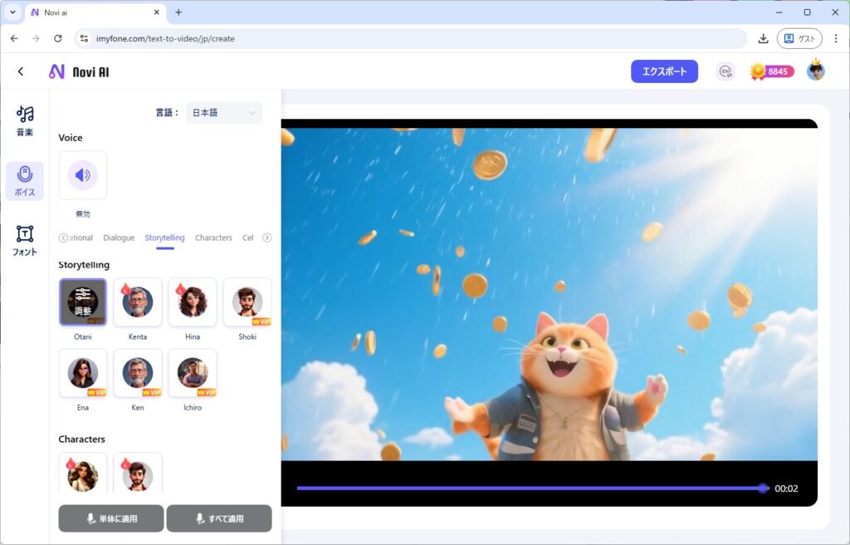The height and width of the screenshot is (545, 850).
Task: Choose the Kenta storytelling voice
Action: click(x=138, y=302)
